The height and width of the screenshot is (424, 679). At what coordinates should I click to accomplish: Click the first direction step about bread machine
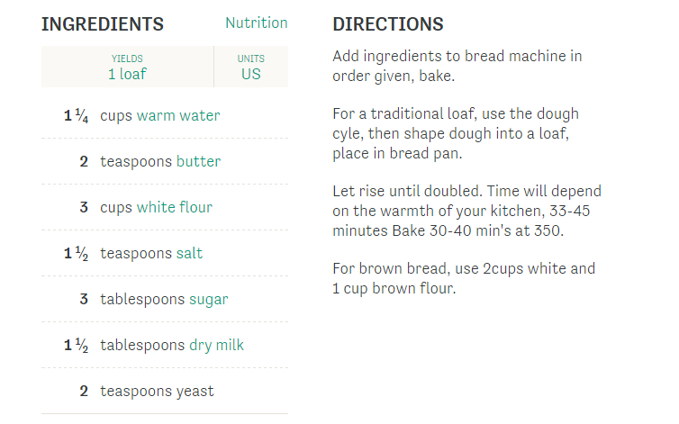pyautogui.click(x=457, y=66)
